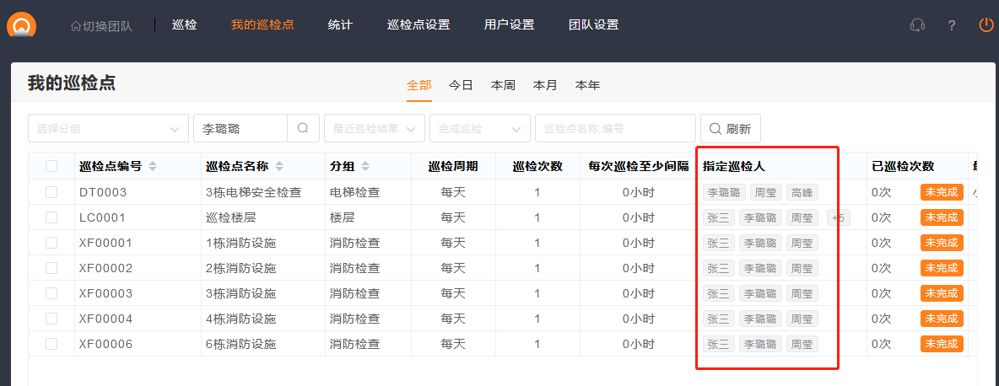The image size is (999, 386).
Task: Switch to the 本周 tab
Action: click(x=503, y=85)
